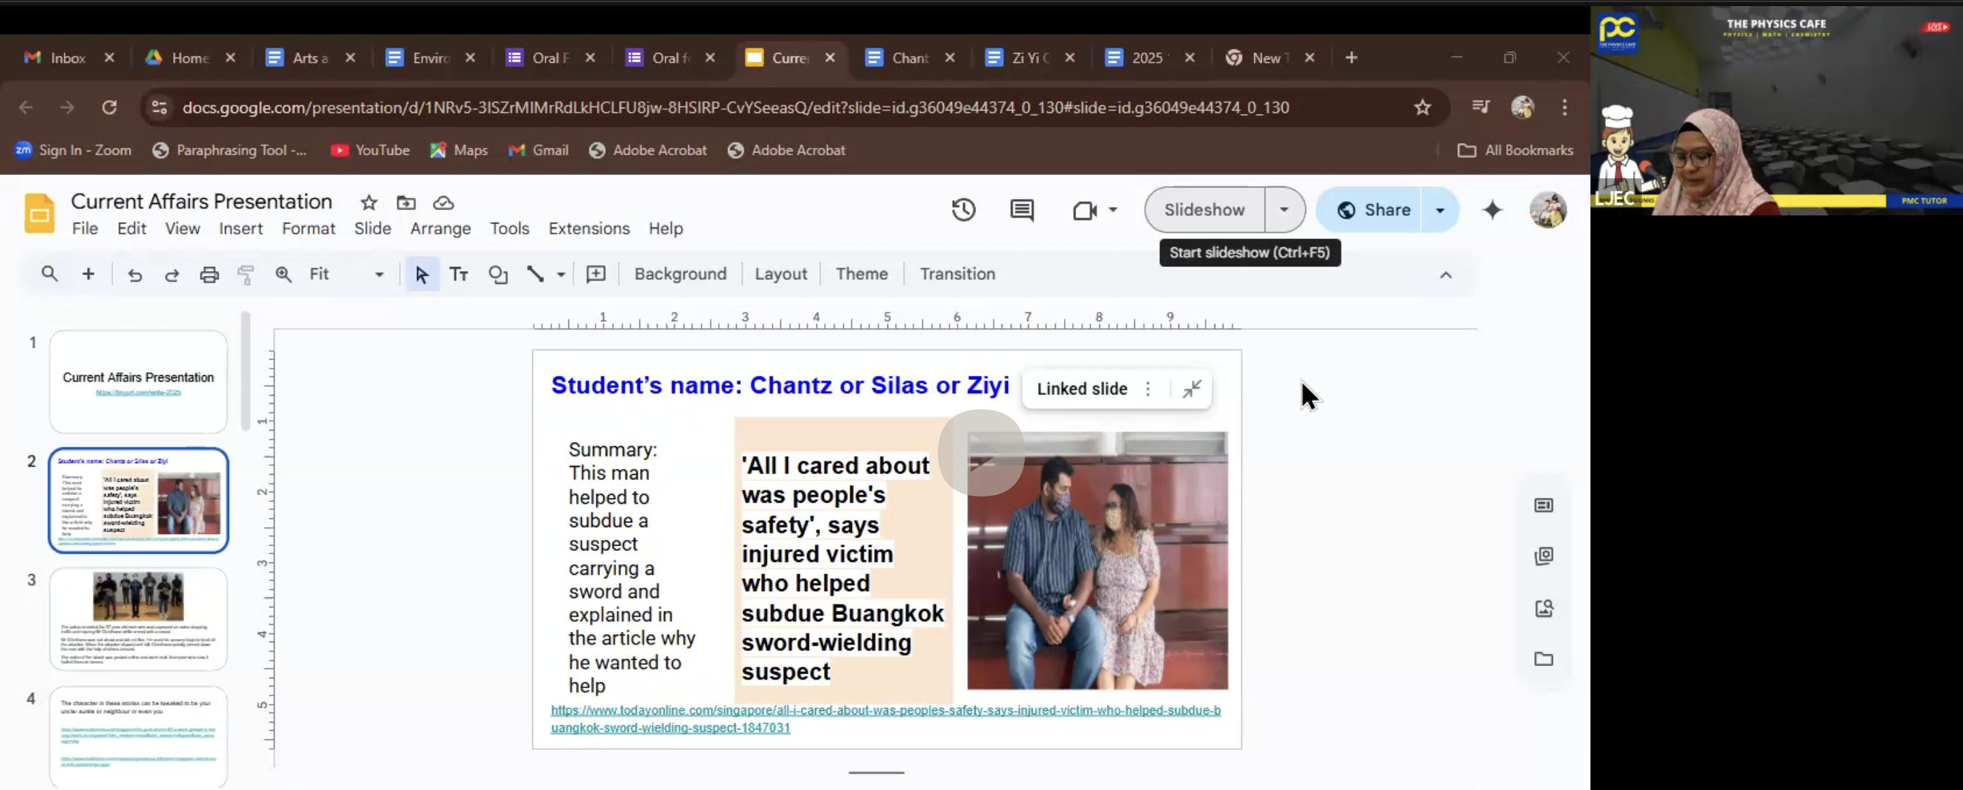This screenshot has width=1963, height=790.
Task: Collapse the linked slide chip icon
Action: tap(1192, 389)
